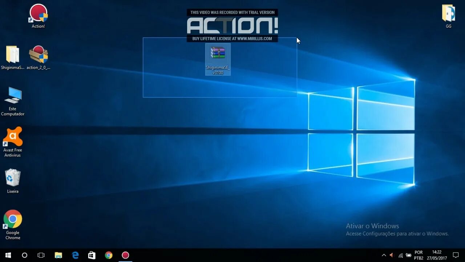This screenshot has width=465, height=262.
Task: Open the Action Center notifications
Action: pyautogui.click(x=456, y=255)
